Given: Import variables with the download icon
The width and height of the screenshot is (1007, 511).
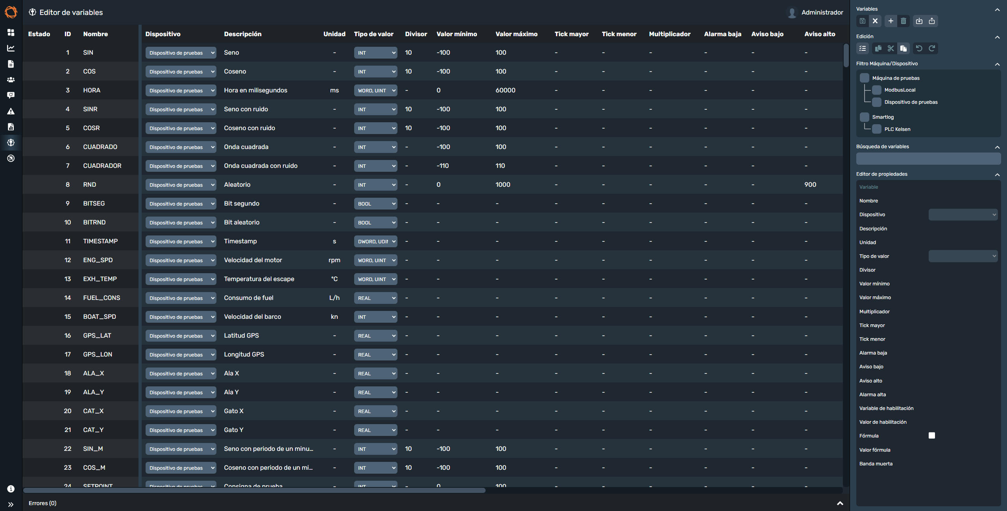Looking at the screenshot, I should [x=919, y=21].
